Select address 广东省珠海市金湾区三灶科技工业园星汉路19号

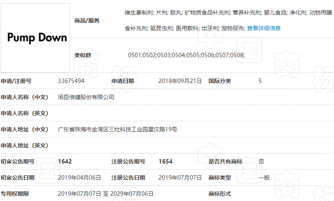118,129
